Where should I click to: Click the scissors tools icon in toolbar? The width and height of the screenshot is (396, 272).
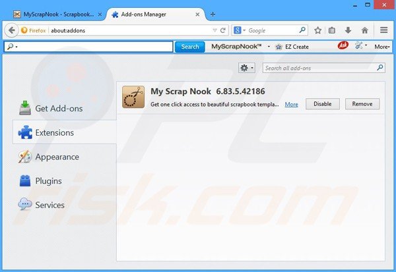358,45
